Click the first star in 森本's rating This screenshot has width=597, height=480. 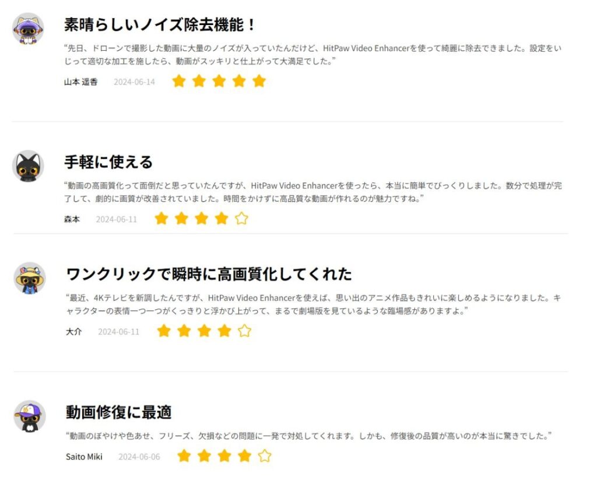[x=161, y=218]
